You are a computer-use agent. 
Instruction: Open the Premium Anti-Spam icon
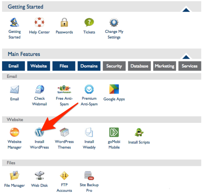(89, 89)
